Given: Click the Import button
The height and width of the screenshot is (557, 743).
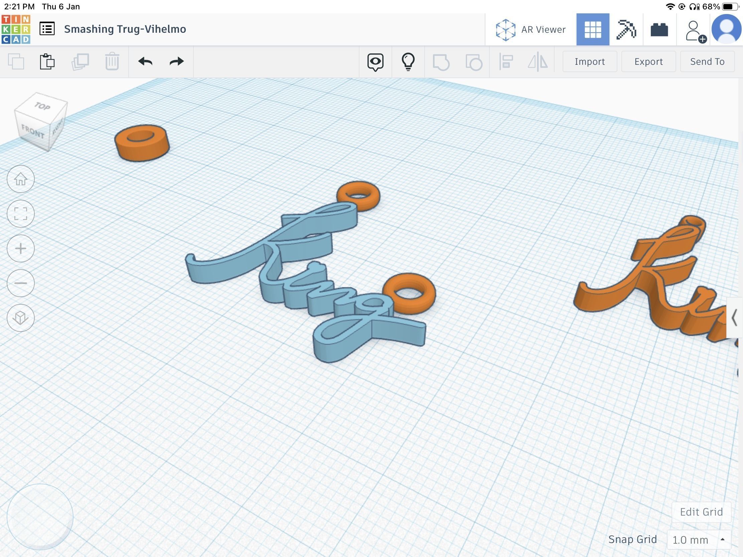Looking at the screenshot, I should click(x=590, y=61).
